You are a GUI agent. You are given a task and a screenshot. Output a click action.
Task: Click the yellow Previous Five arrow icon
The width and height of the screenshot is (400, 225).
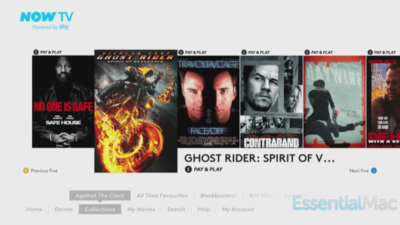(26, 170)
